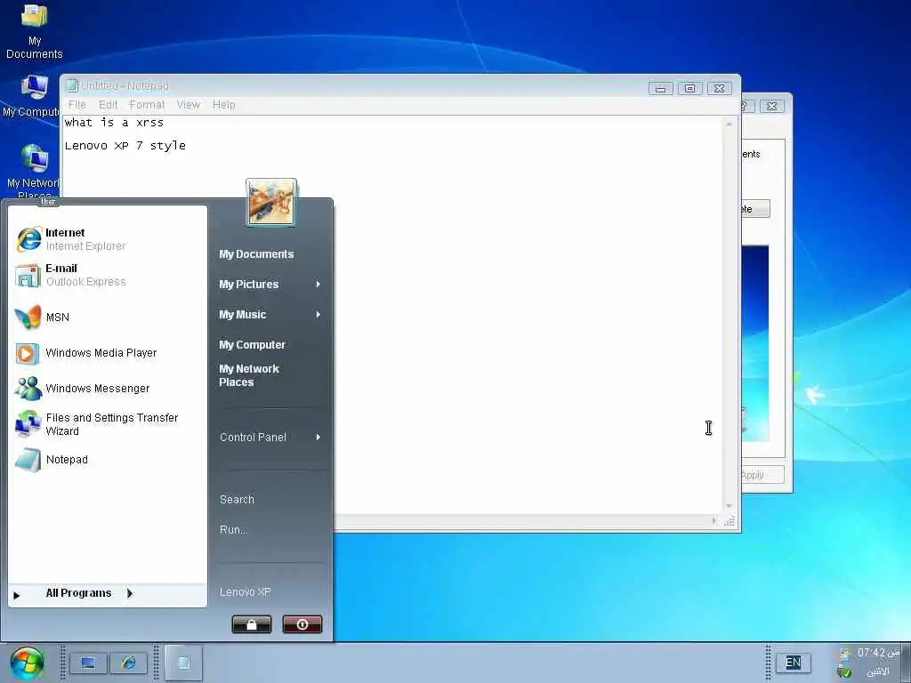Click the Notepad resize grip corner

coord(730,521)
